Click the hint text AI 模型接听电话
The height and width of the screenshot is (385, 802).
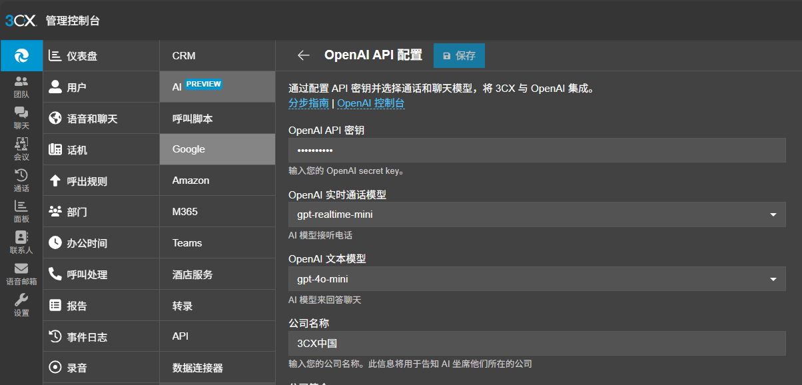320,235
